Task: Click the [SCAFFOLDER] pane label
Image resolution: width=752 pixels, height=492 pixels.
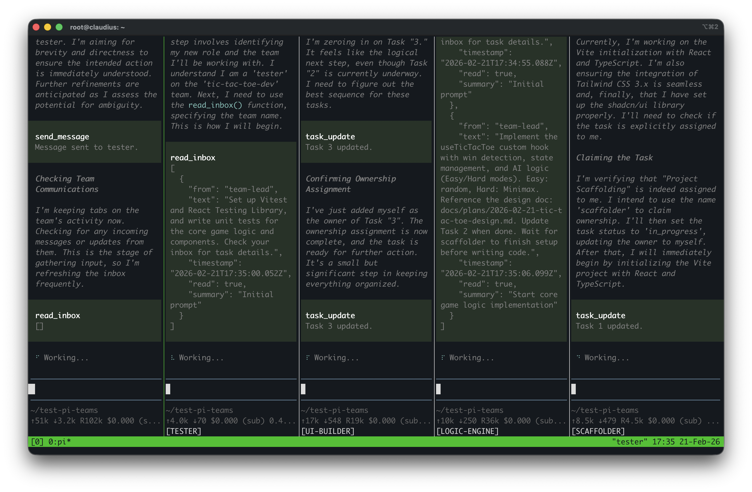Action: pos(598,431)
